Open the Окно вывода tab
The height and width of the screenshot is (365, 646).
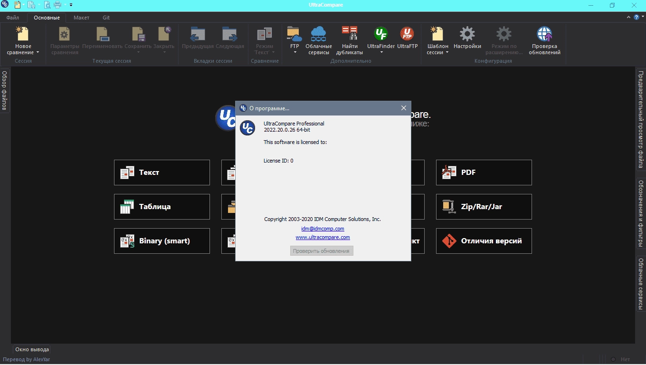(32, 349)
